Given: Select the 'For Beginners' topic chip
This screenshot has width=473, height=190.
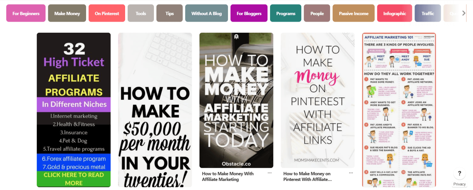Looking at the screenshot, I should click(x=26, y=13).
